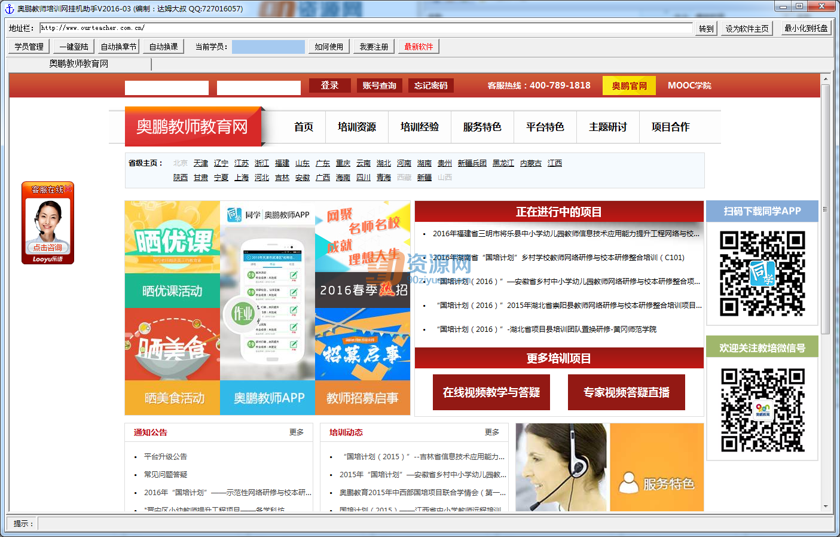Click the anchor app icon in title bar
Screen dimensions: 840x537
point(9,8)
